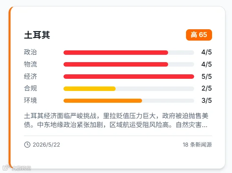
Task: Click the 2/5 score for 合规
Action: tap(206, 89)
